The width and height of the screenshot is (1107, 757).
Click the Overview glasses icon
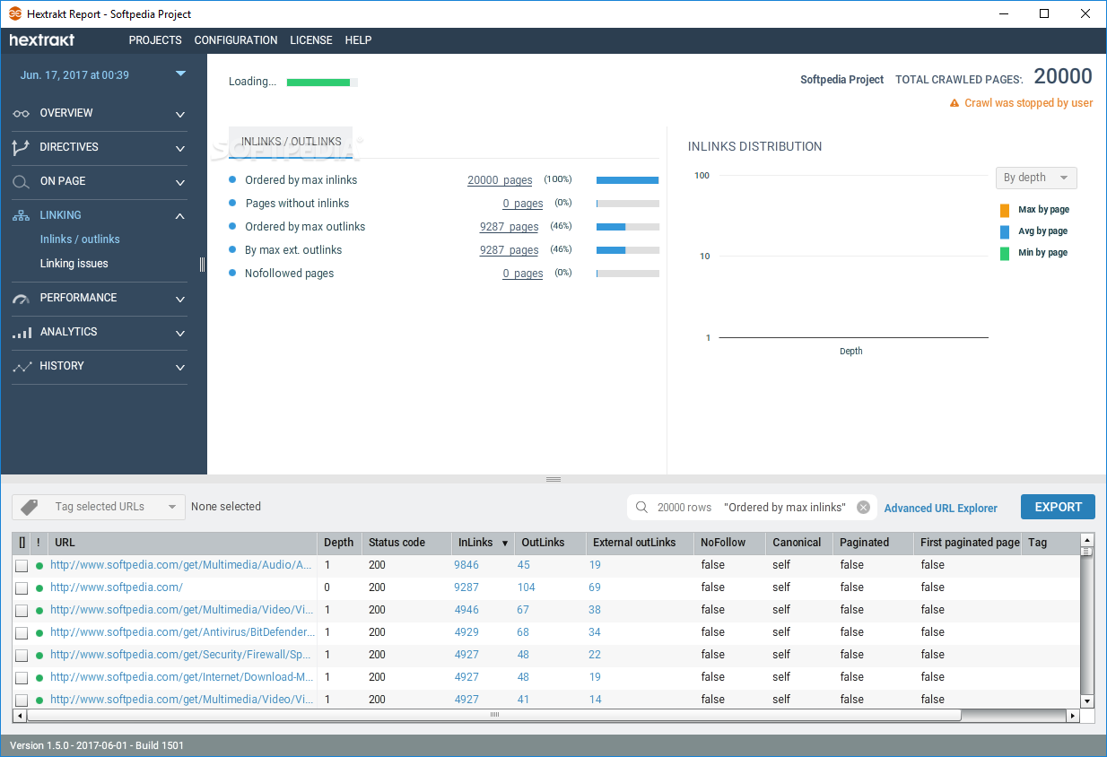click(22, 114)
